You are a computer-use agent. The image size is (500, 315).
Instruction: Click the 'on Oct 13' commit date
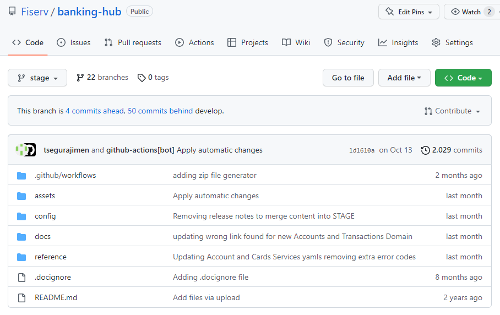(x=395, y=150)
